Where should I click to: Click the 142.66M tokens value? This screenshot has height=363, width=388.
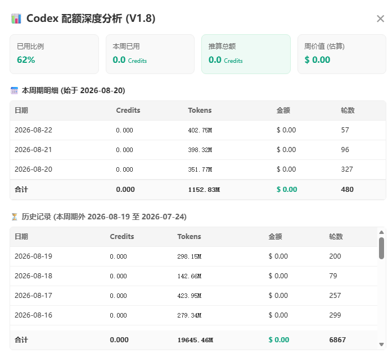(190, 276)
